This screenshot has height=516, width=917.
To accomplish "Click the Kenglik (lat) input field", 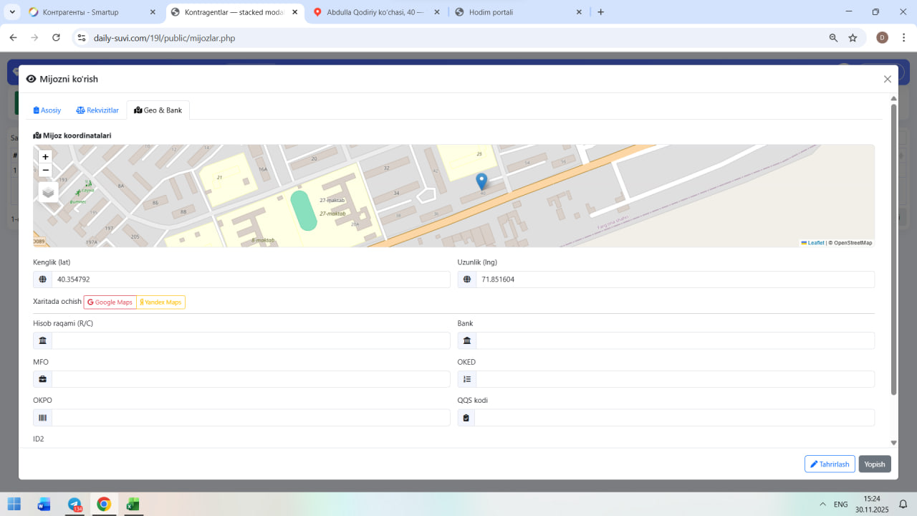I will point(251,279).
